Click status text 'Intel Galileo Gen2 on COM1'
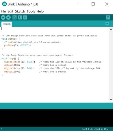The width and height of the screenshot is (113, 131). [x=96, y=129]
